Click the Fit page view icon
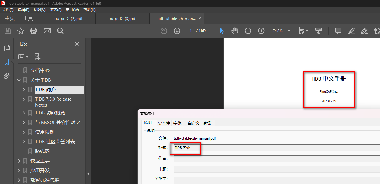Viewport: 380px width, 184px height. [302, 31]
